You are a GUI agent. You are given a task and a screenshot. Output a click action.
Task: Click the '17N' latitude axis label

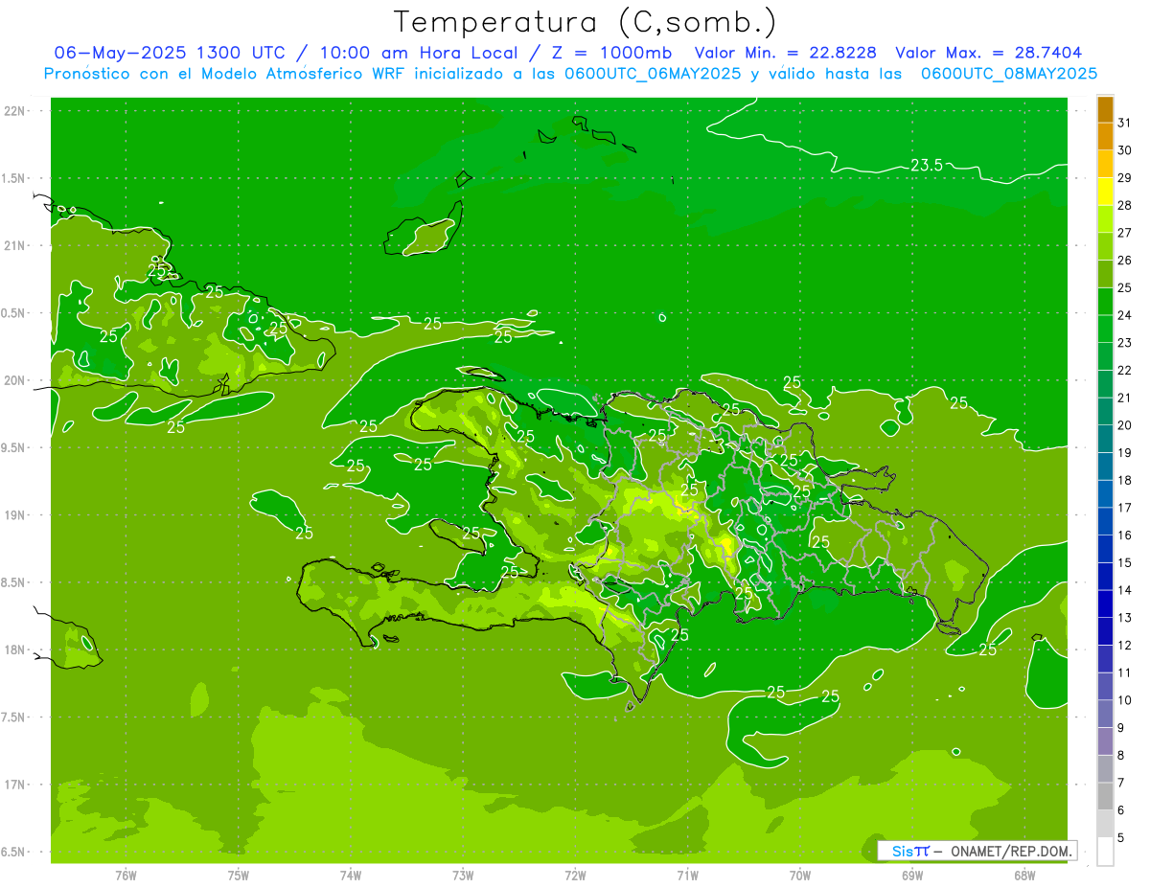[x=13, y=785]
